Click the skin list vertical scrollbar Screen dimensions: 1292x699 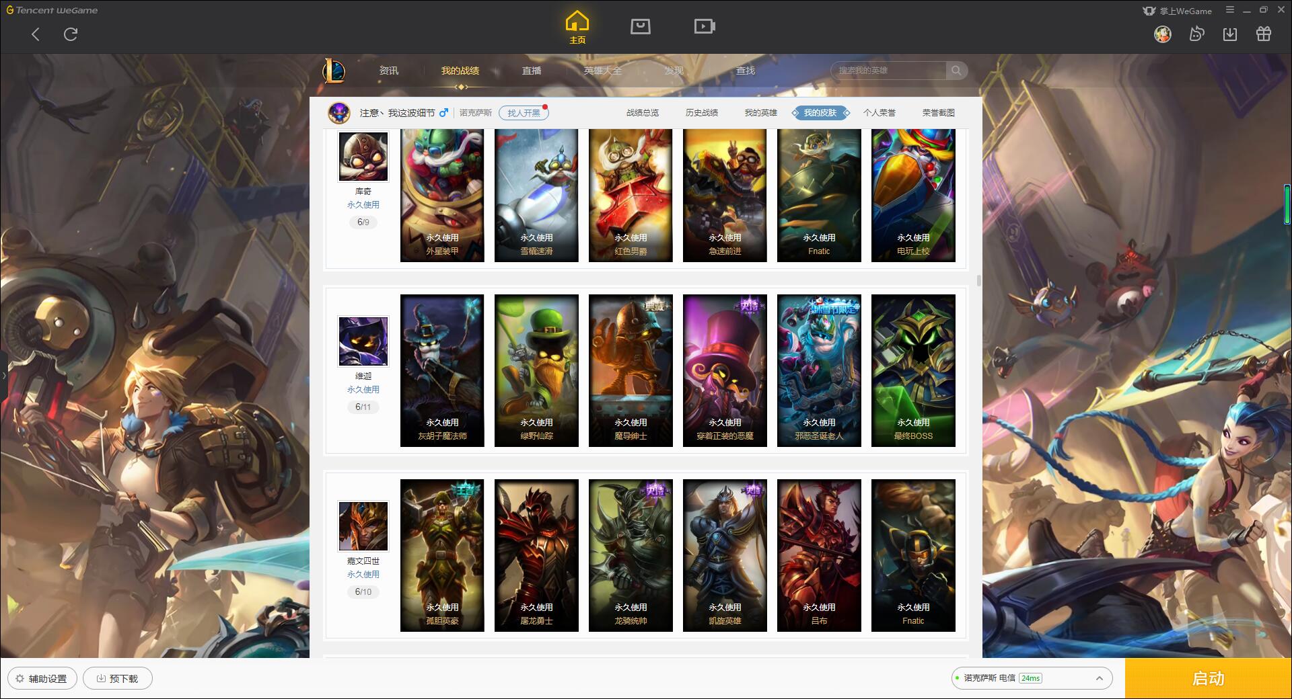(978, 280)
